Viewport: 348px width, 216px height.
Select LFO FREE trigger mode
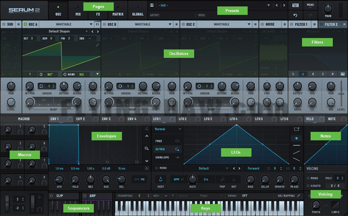point(168,141)
